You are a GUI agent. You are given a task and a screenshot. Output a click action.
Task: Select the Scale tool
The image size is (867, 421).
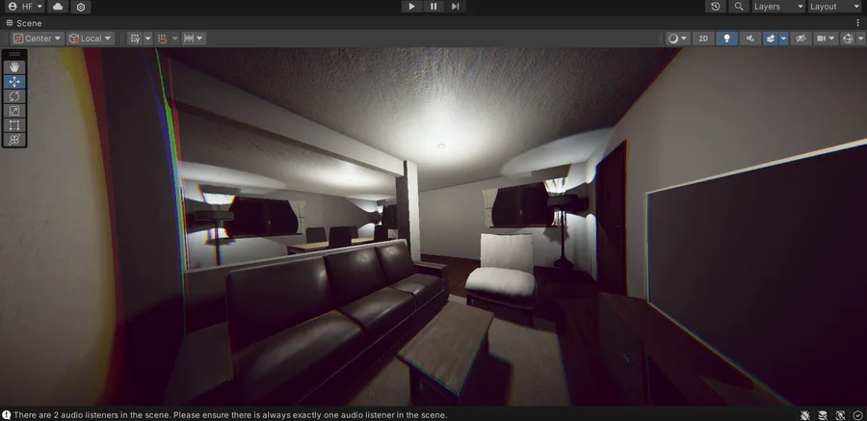pyautogui.click(x=14, y=110)
